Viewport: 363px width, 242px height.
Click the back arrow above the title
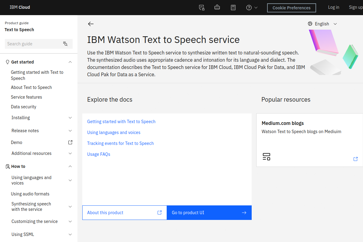point(91,24)
